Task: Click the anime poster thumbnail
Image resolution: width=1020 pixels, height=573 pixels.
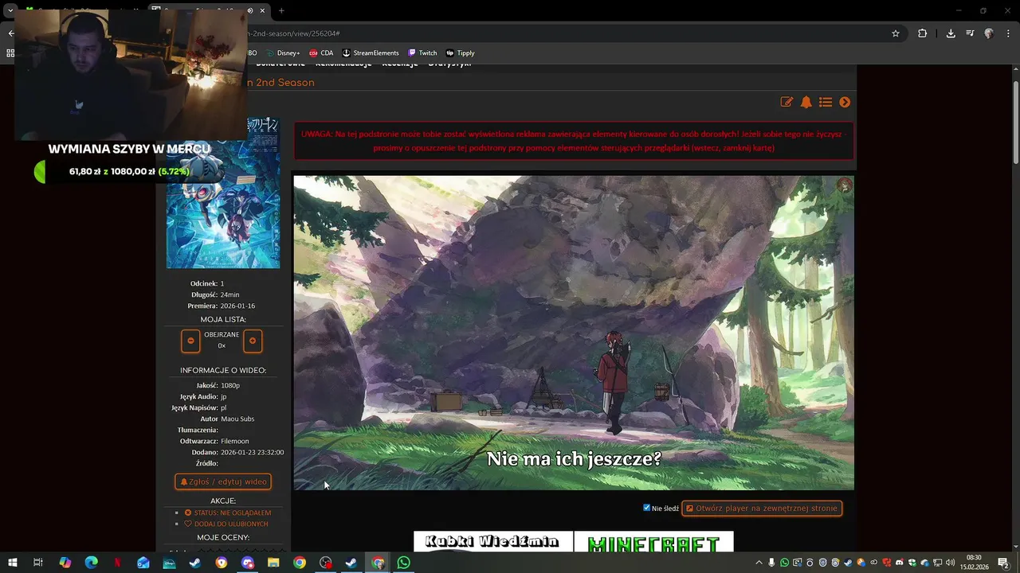Action: pos(223,193)
